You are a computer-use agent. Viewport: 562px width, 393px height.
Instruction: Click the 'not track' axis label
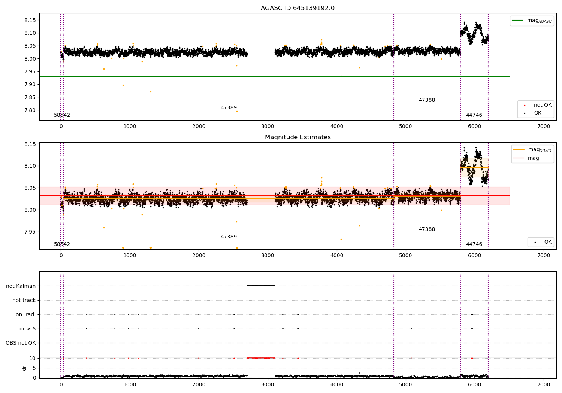click(24, 301)
